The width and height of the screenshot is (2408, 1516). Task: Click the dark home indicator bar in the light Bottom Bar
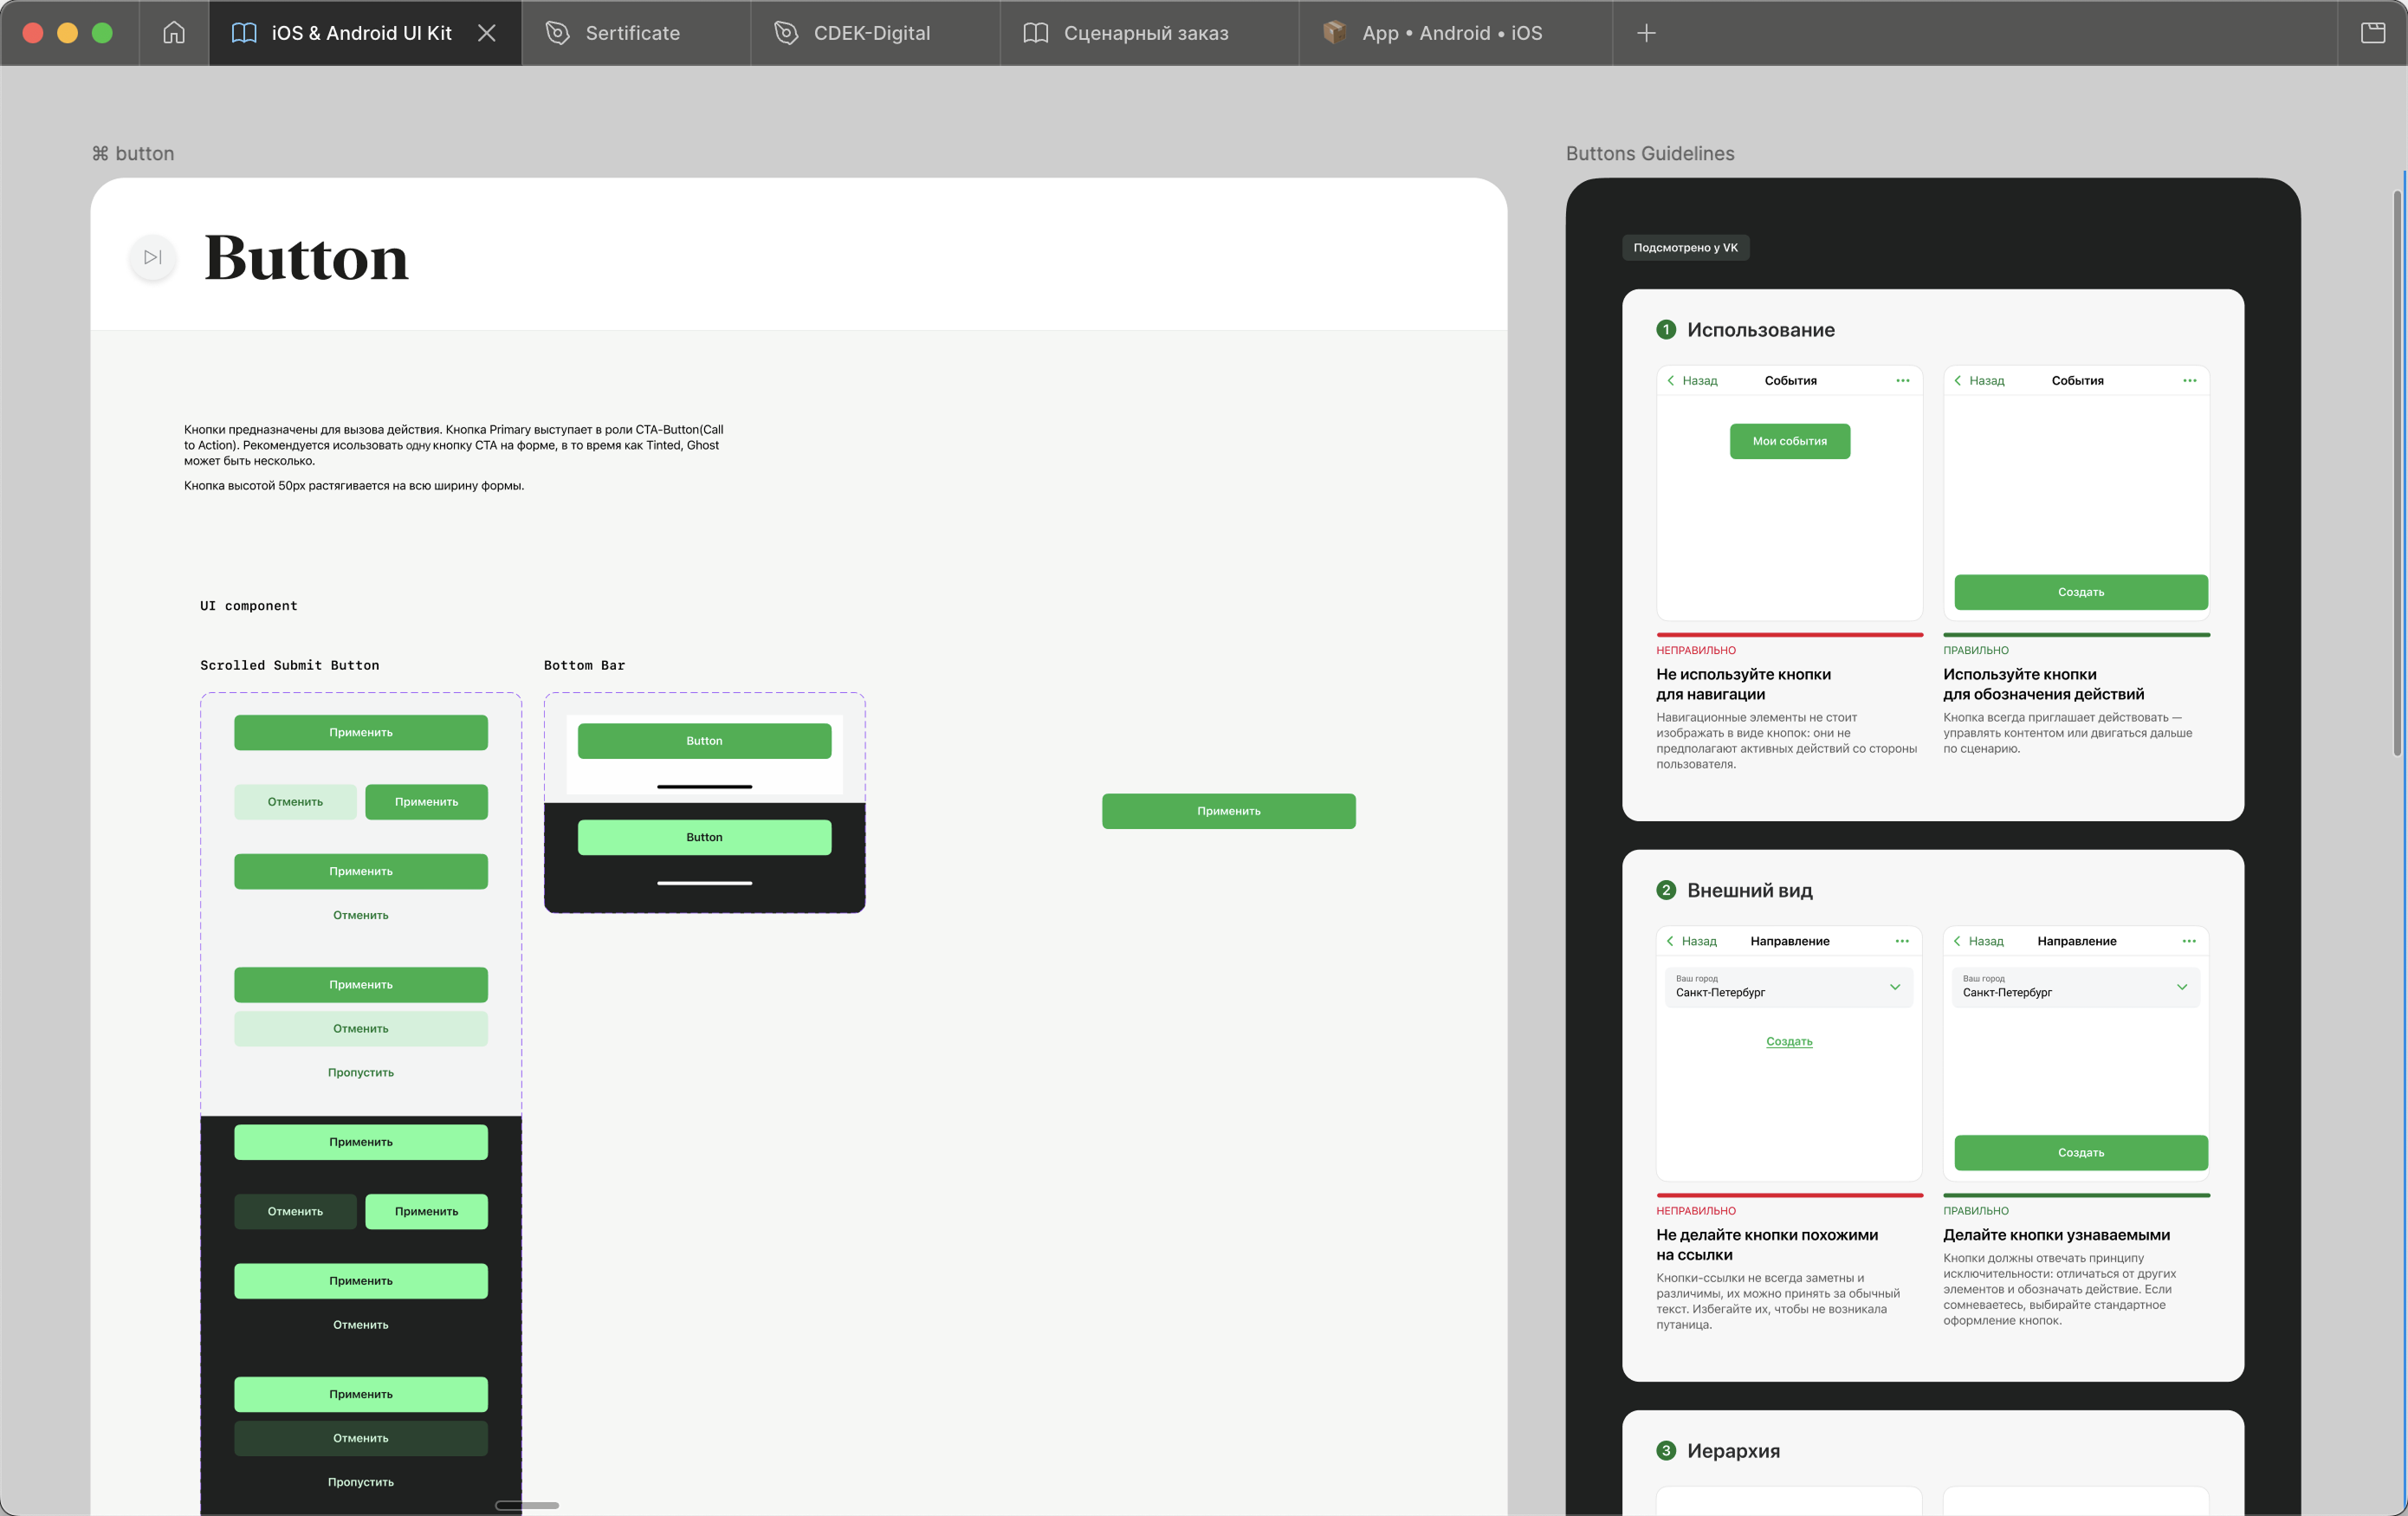click(x=704, y=787)
